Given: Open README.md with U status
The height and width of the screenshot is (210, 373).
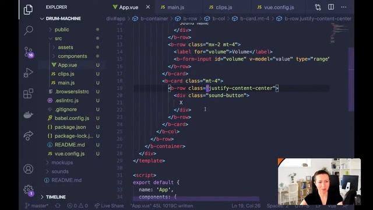Looking at the screenshot, I should pos(69,145).
